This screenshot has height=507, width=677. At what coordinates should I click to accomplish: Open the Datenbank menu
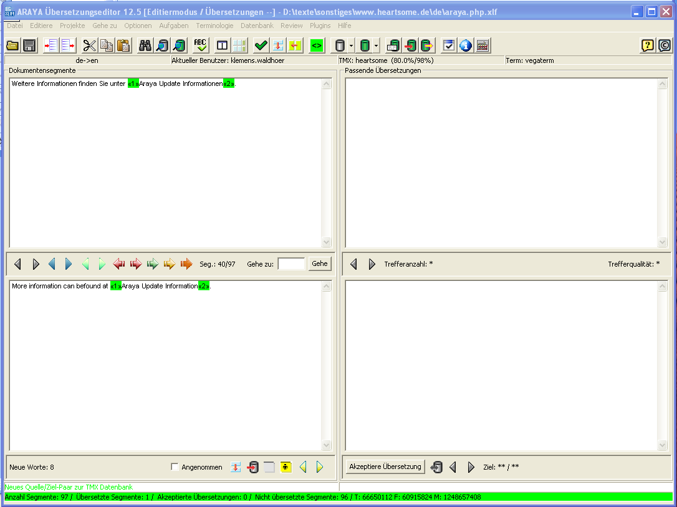coord(257,26)
